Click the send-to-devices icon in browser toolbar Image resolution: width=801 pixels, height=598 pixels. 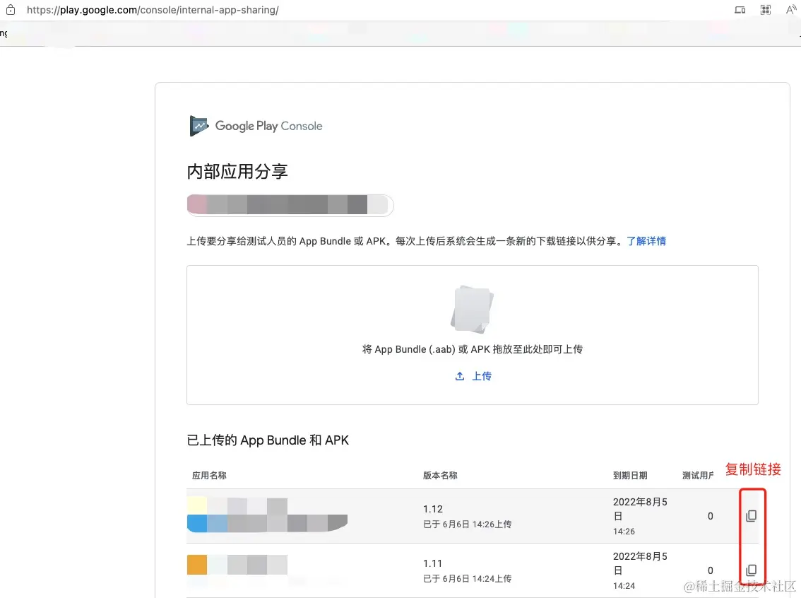pos(740,10)
